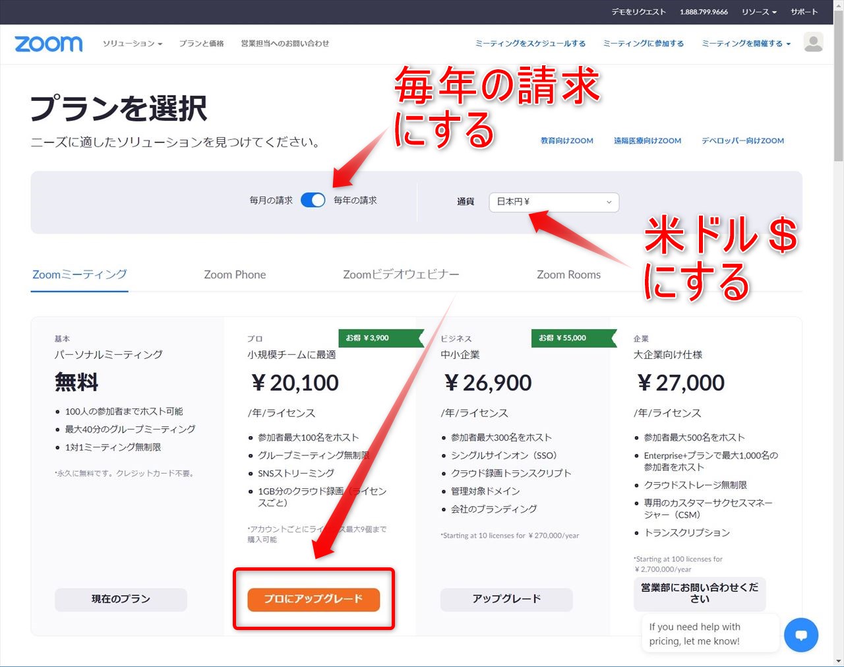Click デモをリクエスト in top bar
Screen dimensions: 844x667
coord(638,12)
